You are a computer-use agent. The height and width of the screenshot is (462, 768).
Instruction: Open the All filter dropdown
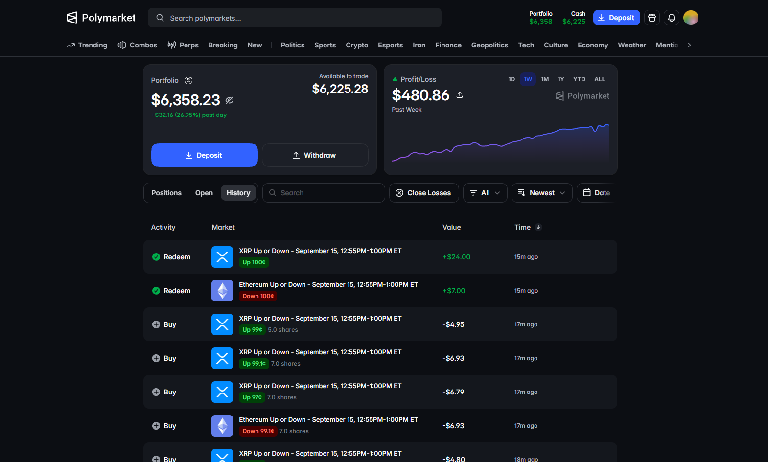click(485, 193)
